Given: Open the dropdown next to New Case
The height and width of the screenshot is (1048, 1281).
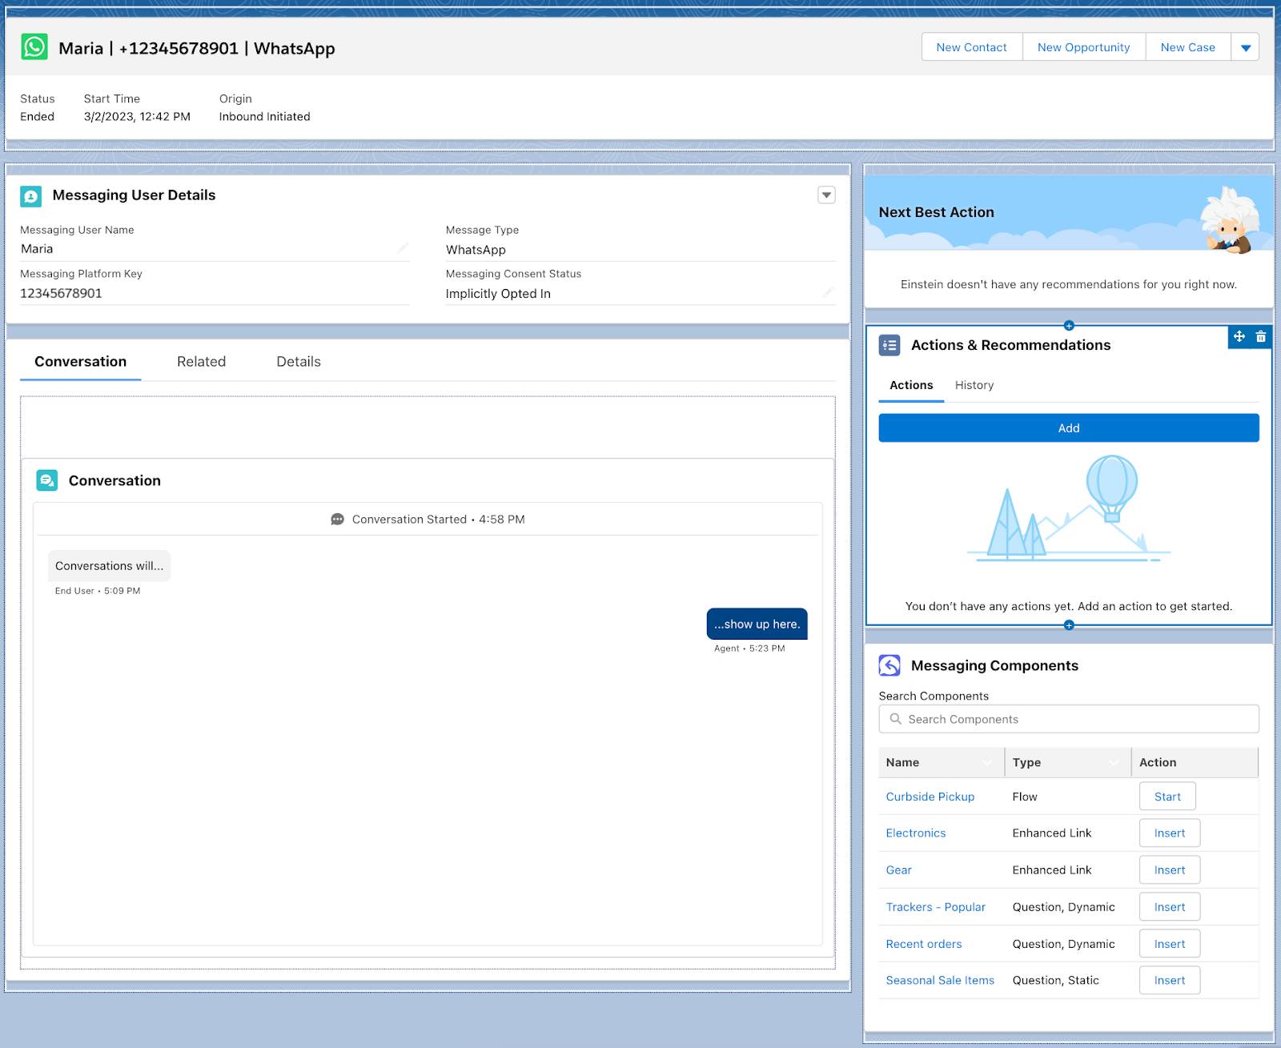Looking at the screenshot, I should [x=1246, y=47].
